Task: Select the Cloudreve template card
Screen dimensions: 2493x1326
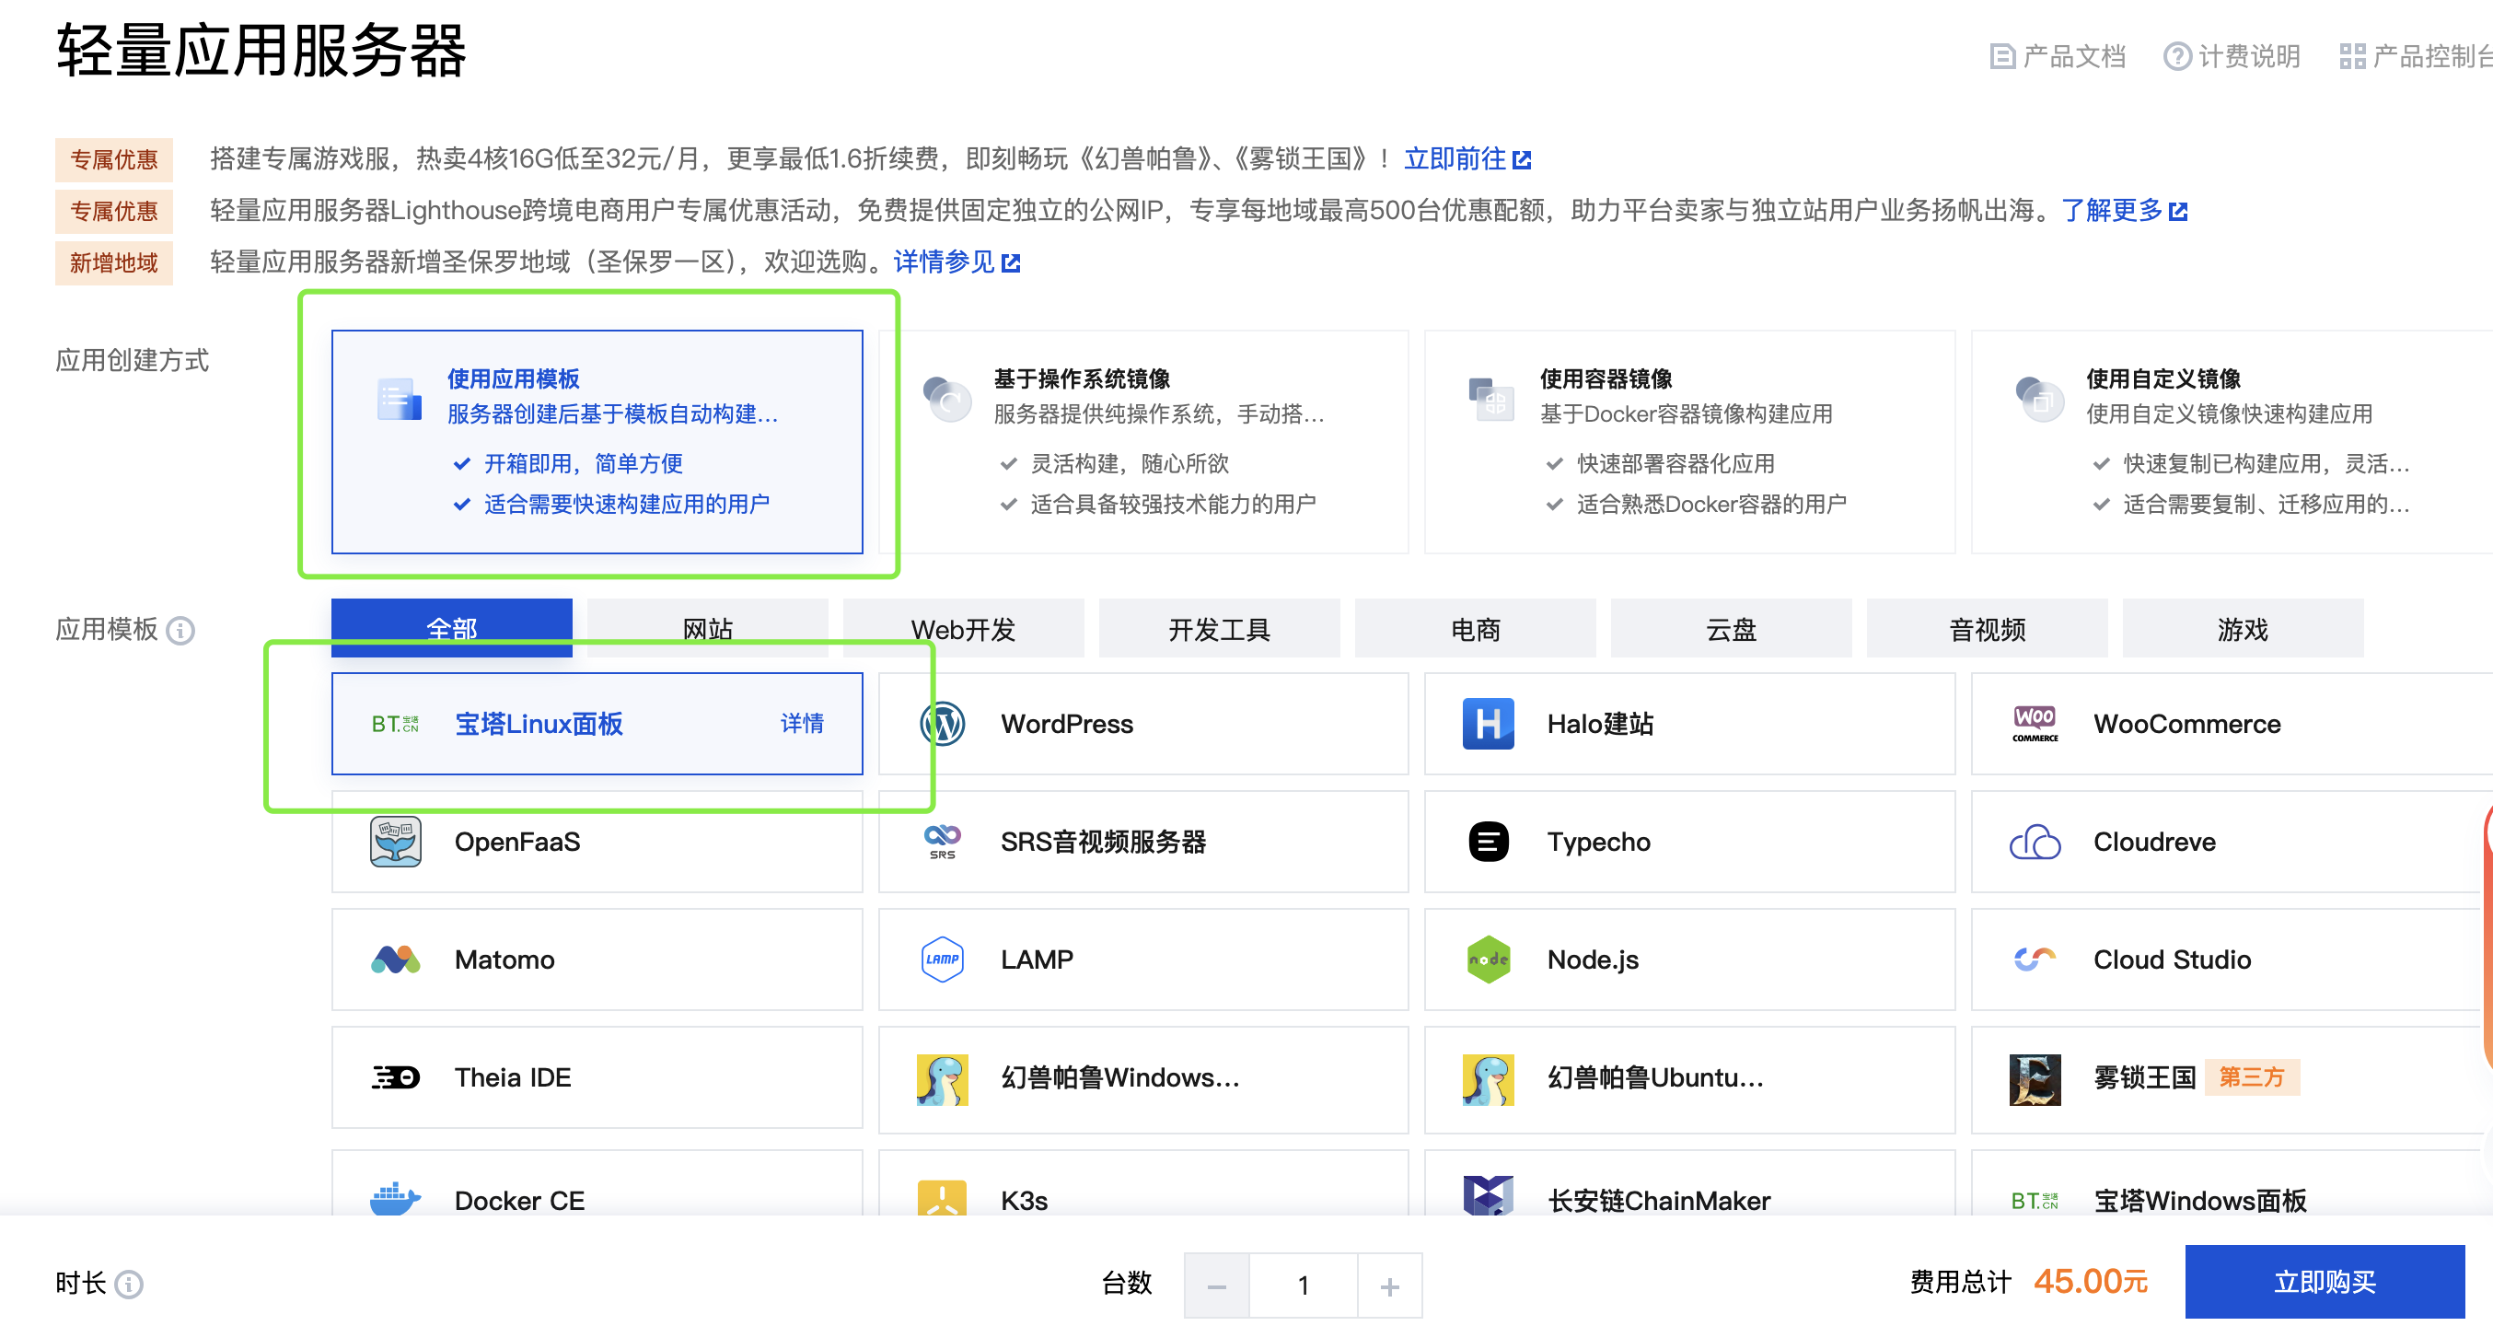Action: pyautogui.click(x=2232, y=841)
